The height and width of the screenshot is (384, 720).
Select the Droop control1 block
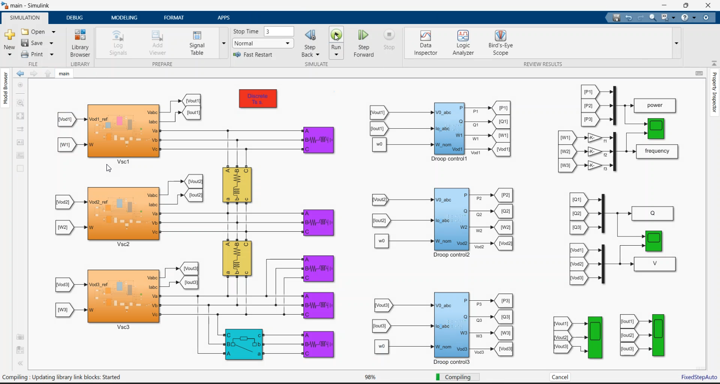[x=449, y=129]
